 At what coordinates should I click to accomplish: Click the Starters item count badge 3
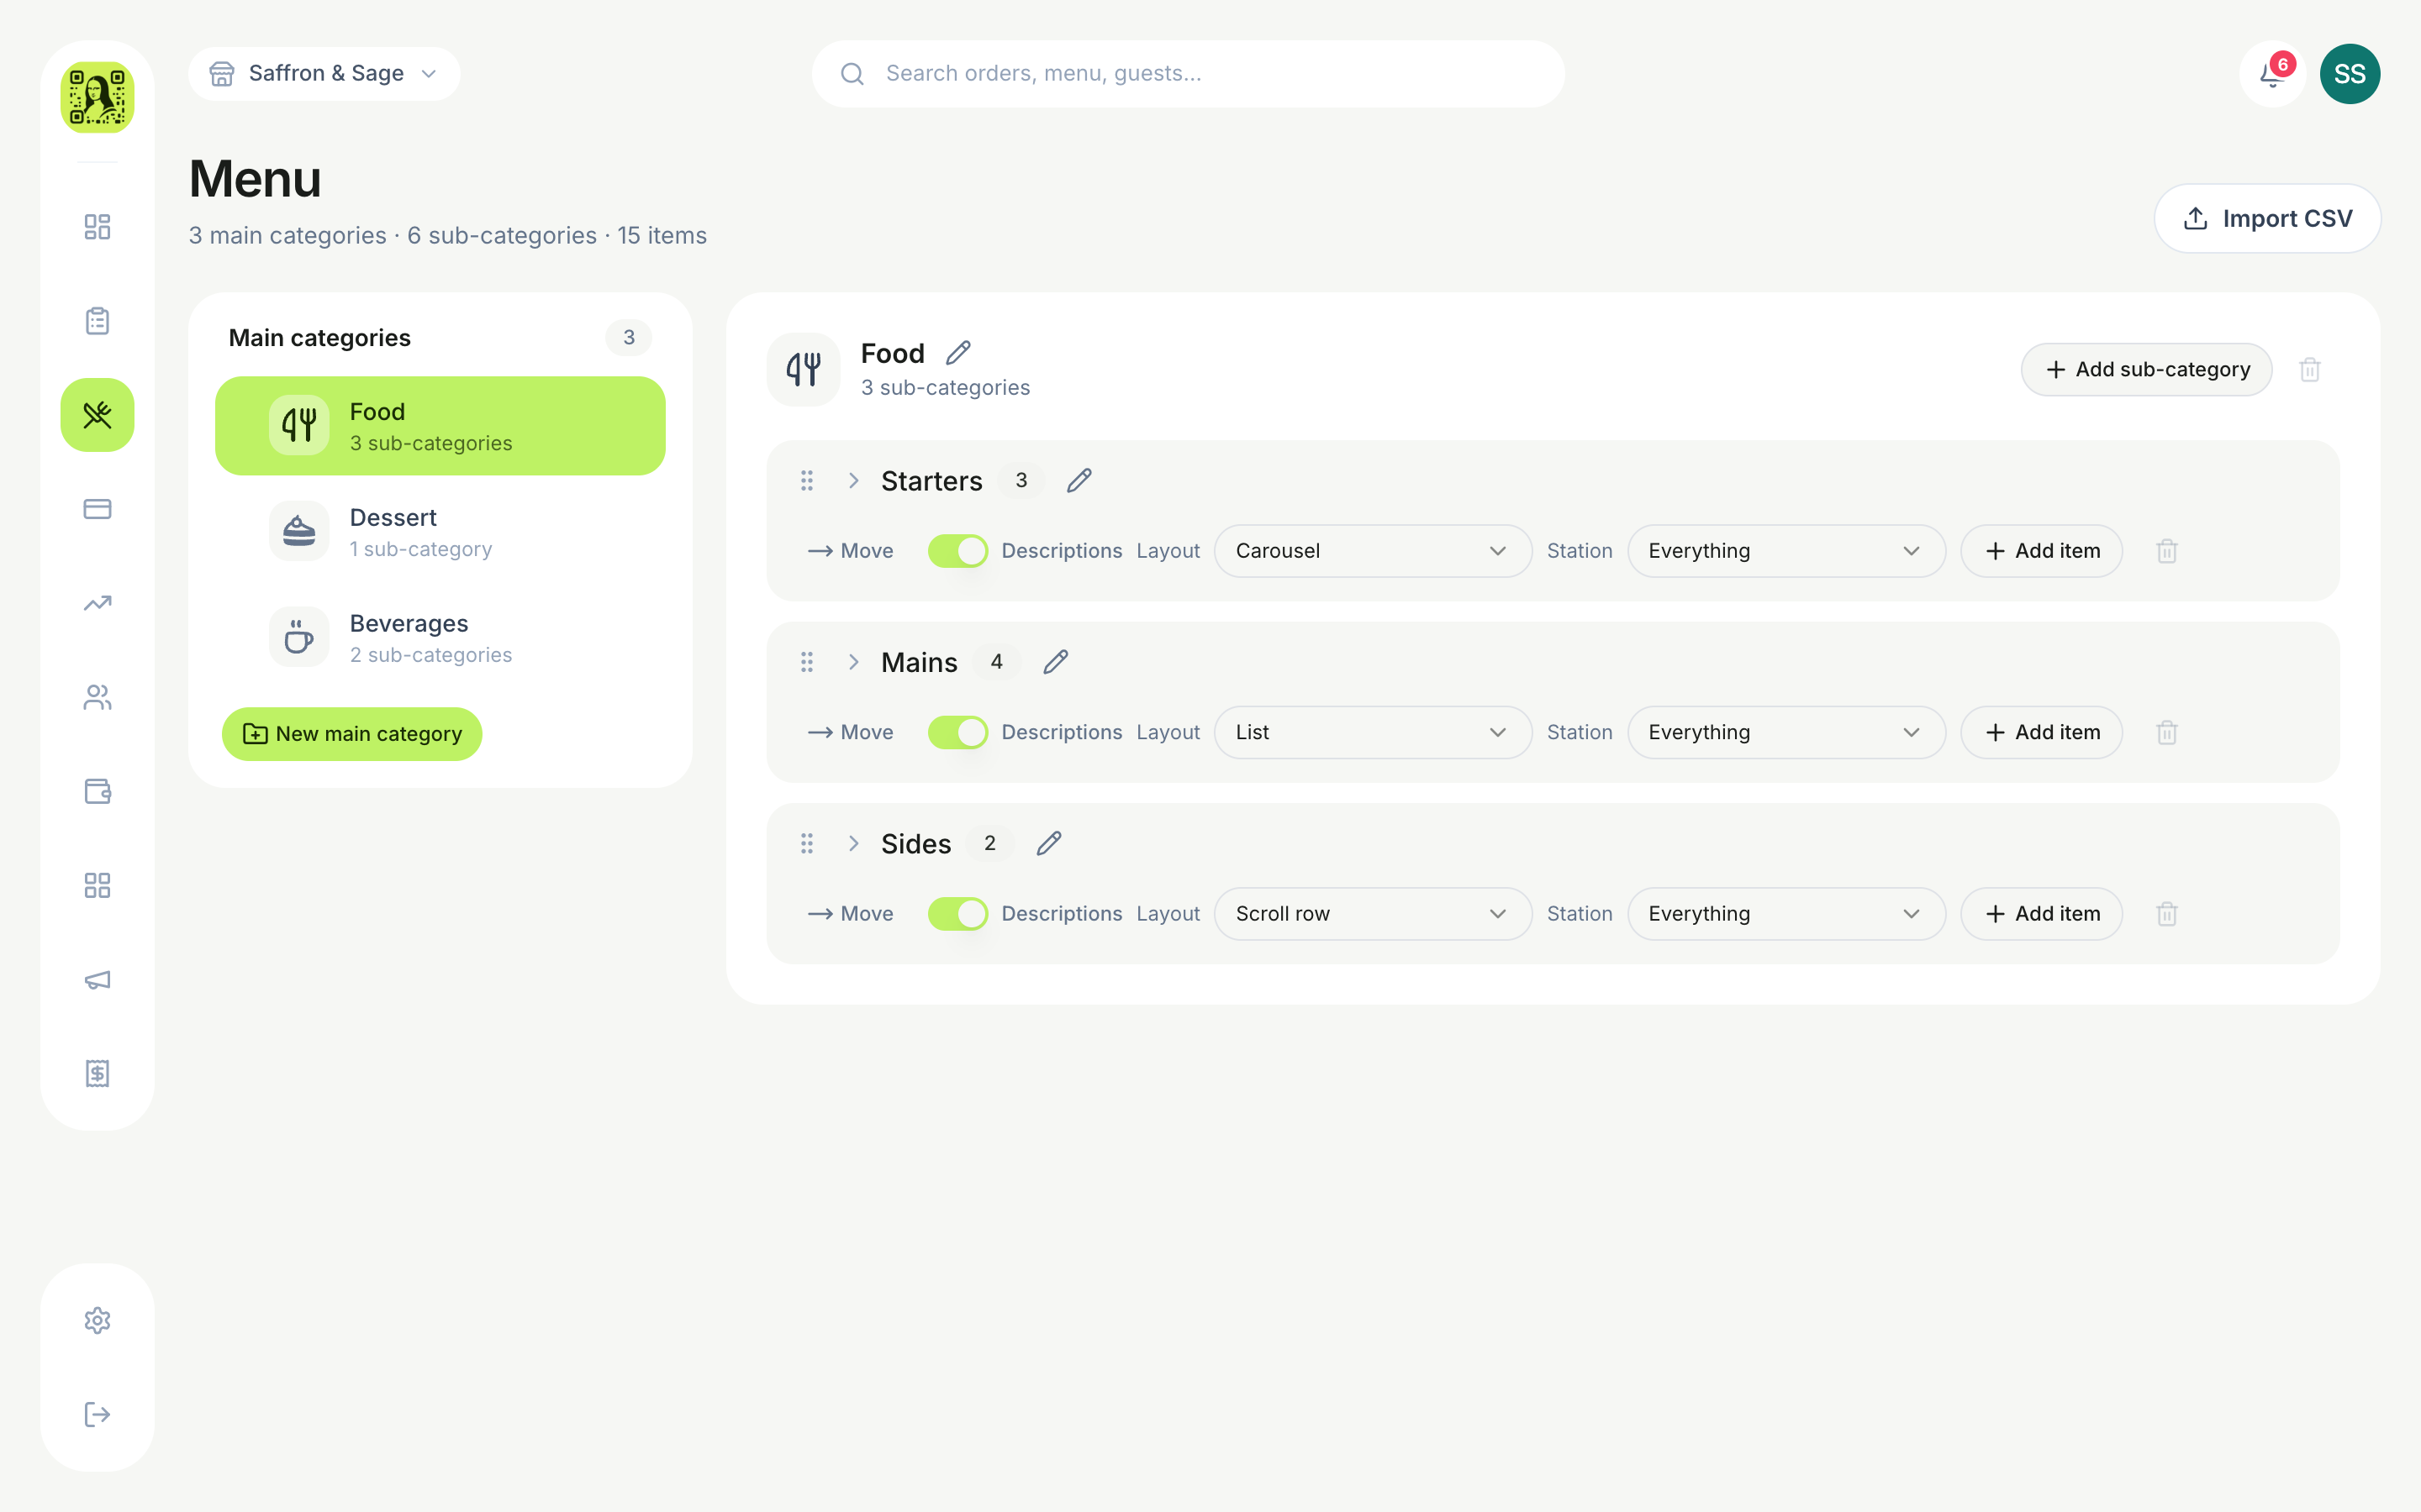click(1021, 481)
